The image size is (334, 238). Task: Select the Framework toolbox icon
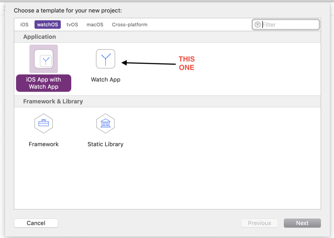[x=44, y=123]
